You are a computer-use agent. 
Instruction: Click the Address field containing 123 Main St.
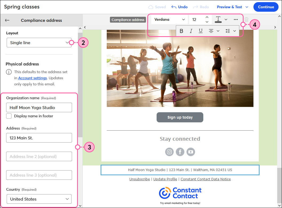(x=39, y=138)
